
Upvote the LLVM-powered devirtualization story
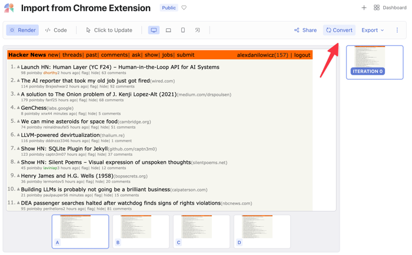click(x=18, y=135)
